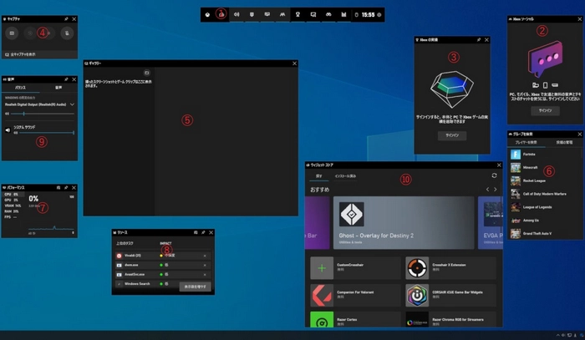
Task: Open Game Bar settings gear next to the clock
Action: click(379, 15)
